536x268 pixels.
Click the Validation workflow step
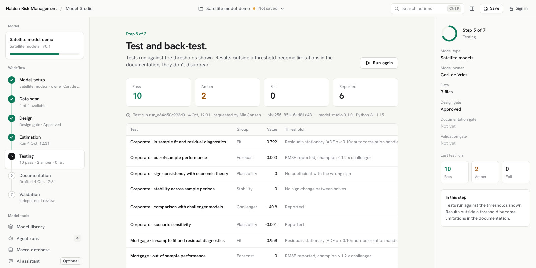click(45, 198)
